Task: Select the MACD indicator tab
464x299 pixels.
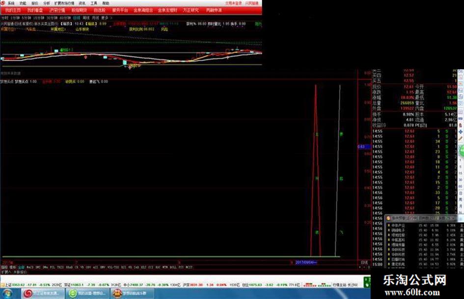Action: click(30, 267)
